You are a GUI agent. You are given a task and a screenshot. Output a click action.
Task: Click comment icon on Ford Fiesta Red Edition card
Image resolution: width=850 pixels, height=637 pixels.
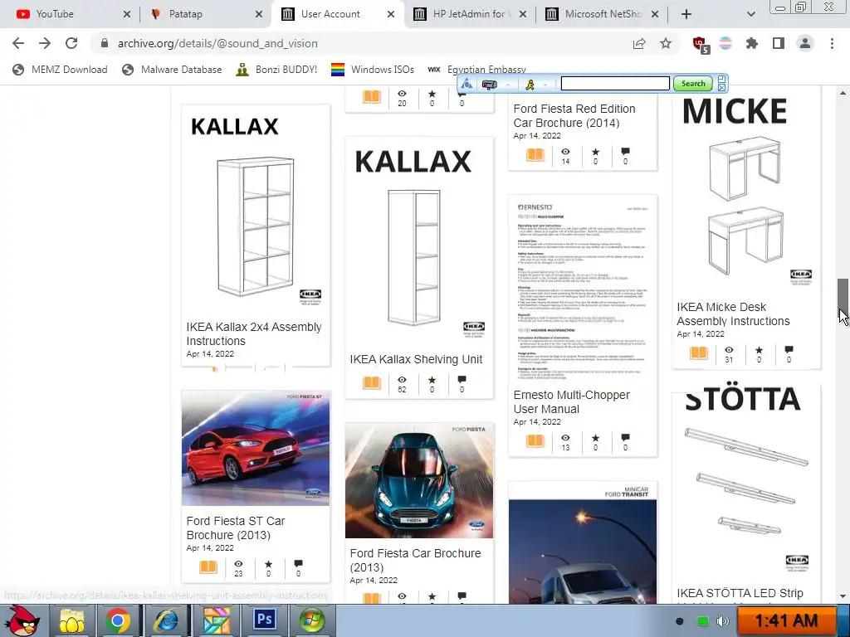(x=625, y=151)
